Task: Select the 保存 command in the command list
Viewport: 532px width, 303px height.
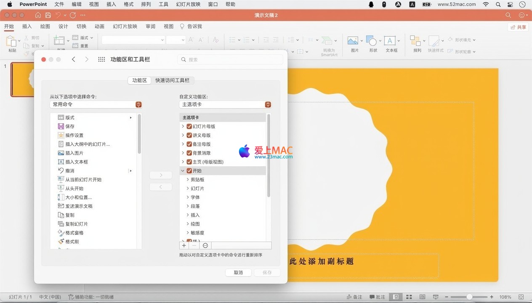Action: coord(70,126)
